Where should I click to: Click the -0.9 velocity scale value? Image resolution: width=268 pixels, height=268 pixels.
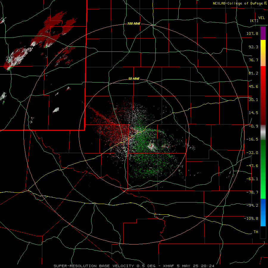253,126
